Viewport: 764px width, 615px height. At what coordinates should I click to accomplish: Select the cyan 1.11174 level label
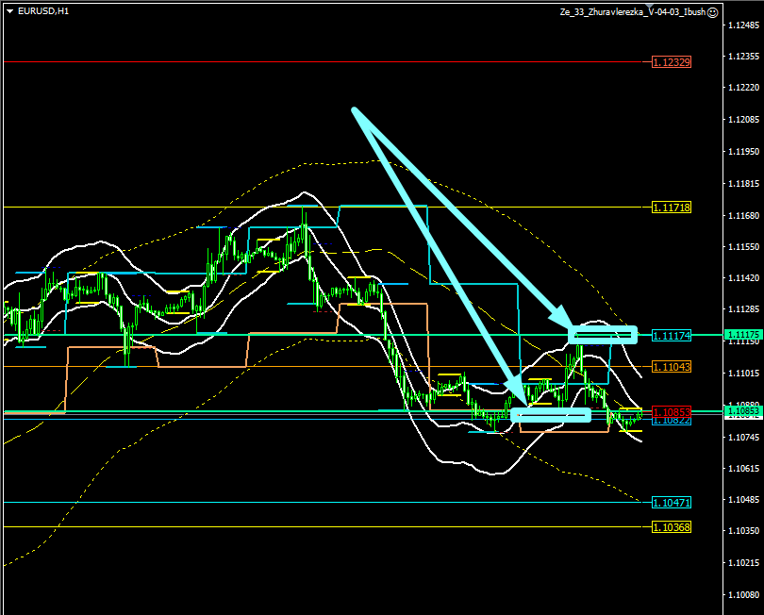pos(672,336)
